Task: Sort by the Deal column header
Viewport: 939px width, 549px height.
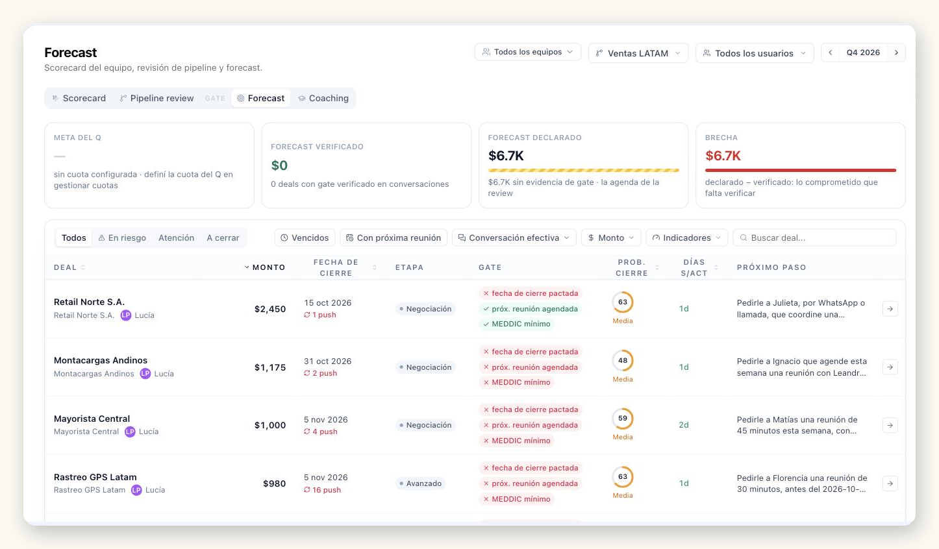Action: (69, 267)
